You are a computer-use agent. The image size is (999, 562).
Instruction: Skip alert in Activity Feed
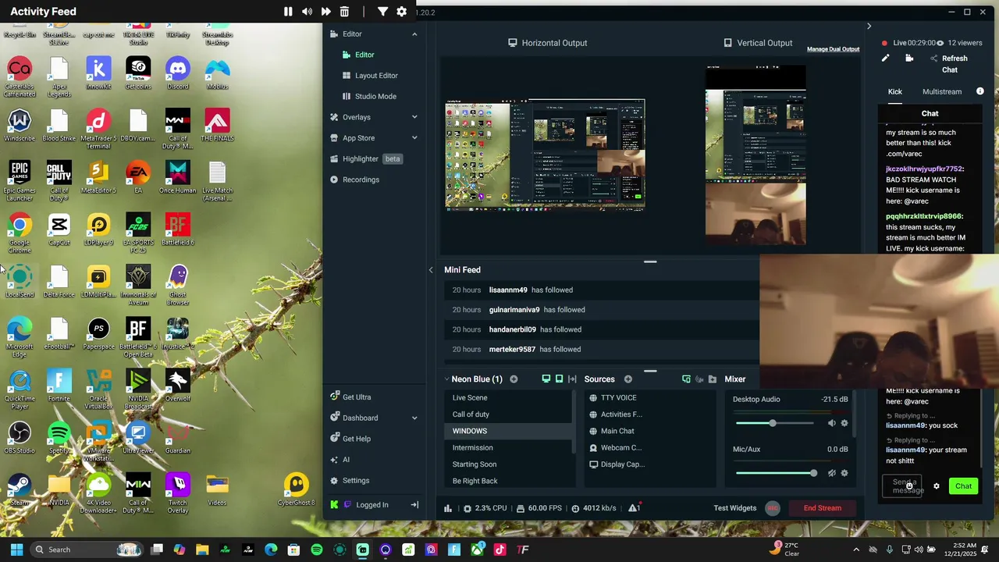click(x=325, y=12)
